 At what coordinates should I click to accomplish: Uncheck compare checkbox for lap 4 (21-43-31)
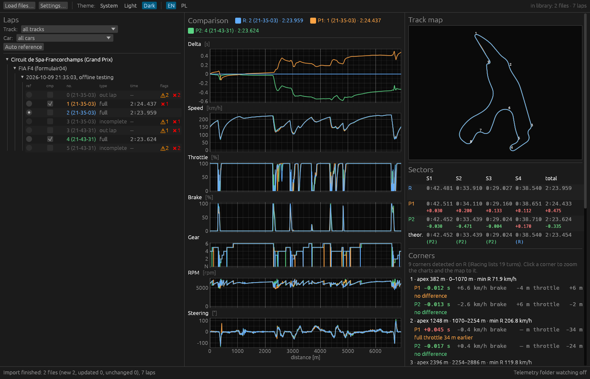click(x=50, y=139)
